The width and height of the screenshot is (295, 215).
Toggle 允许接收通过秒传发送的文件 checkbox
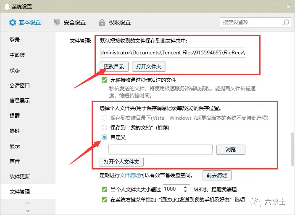pyautogui.click(x=104, y=80)
